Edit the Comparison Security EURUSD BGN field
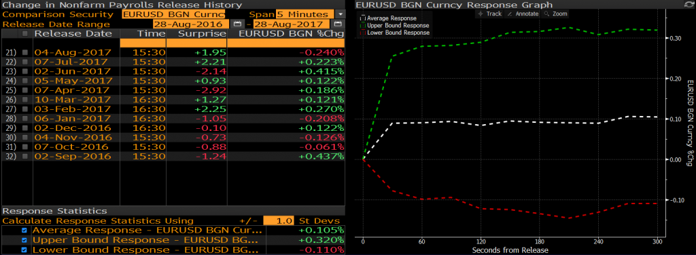The image size is (696, 255). click(173, 14)
